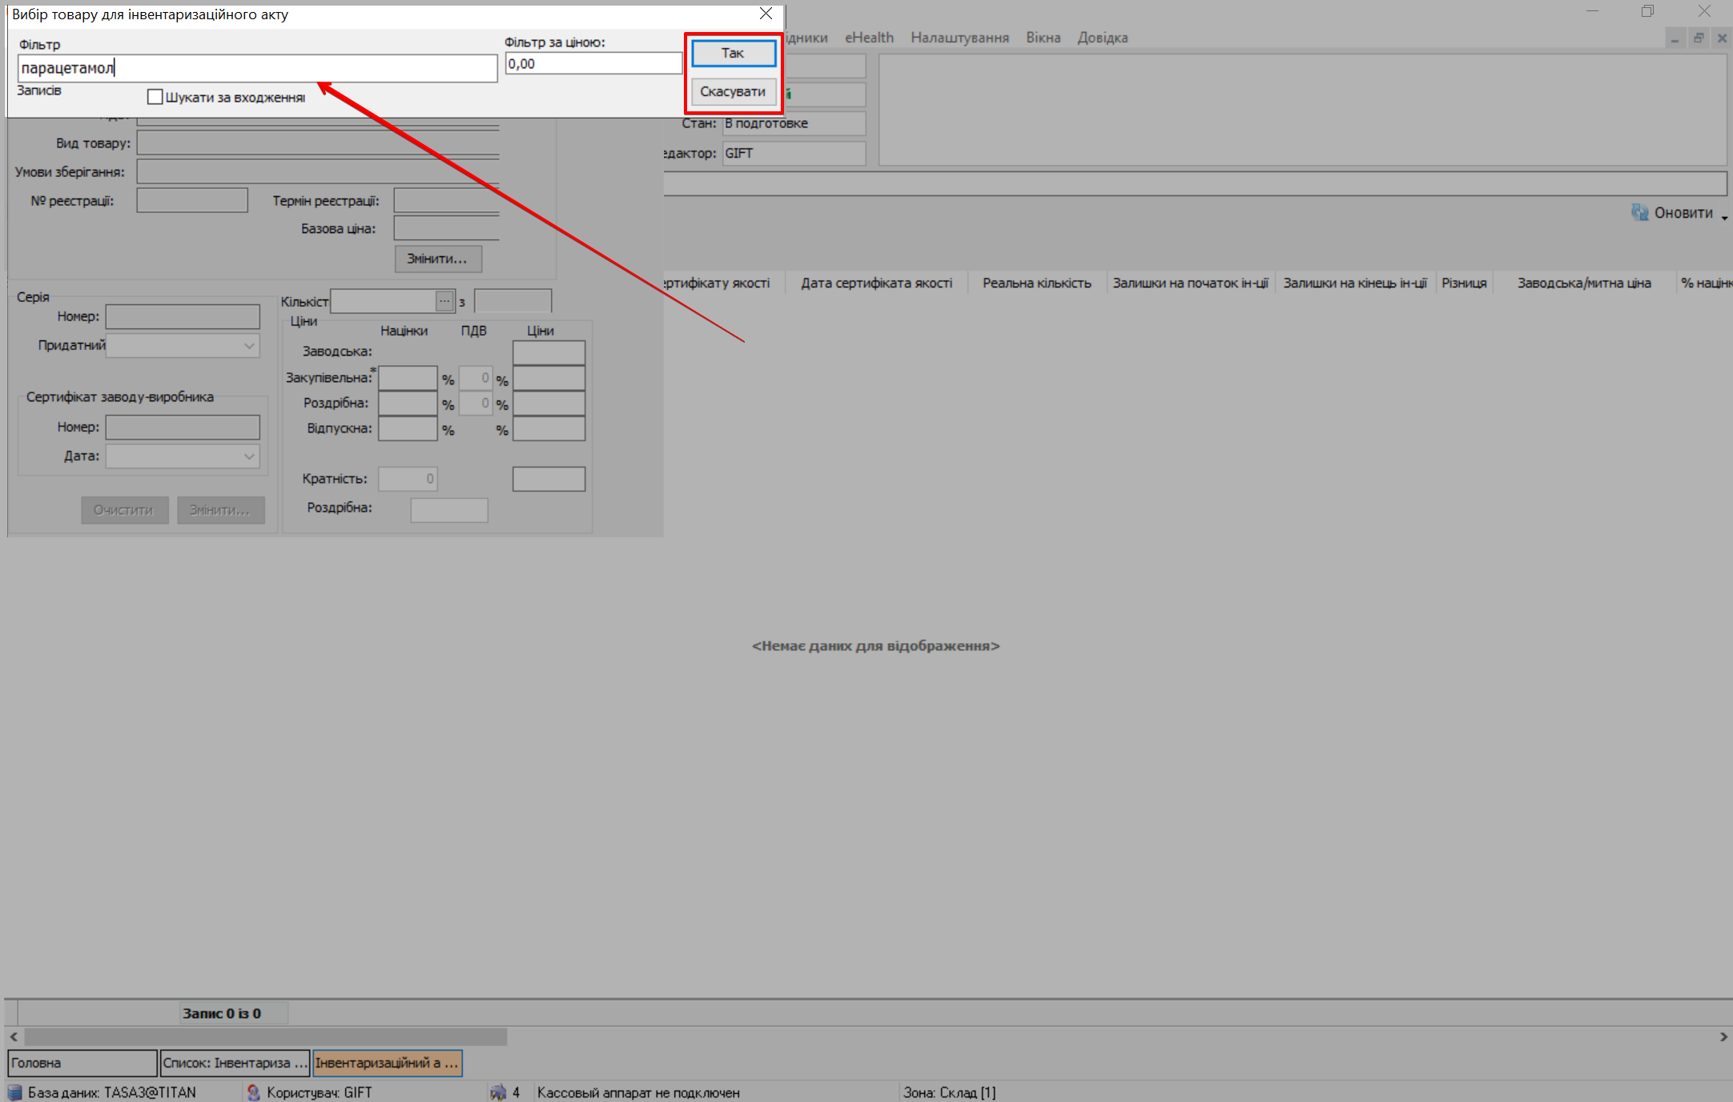This screenshot has height=1102, width=1733.
Task: Close the product selection dialog
Action: tap(766, 14)
